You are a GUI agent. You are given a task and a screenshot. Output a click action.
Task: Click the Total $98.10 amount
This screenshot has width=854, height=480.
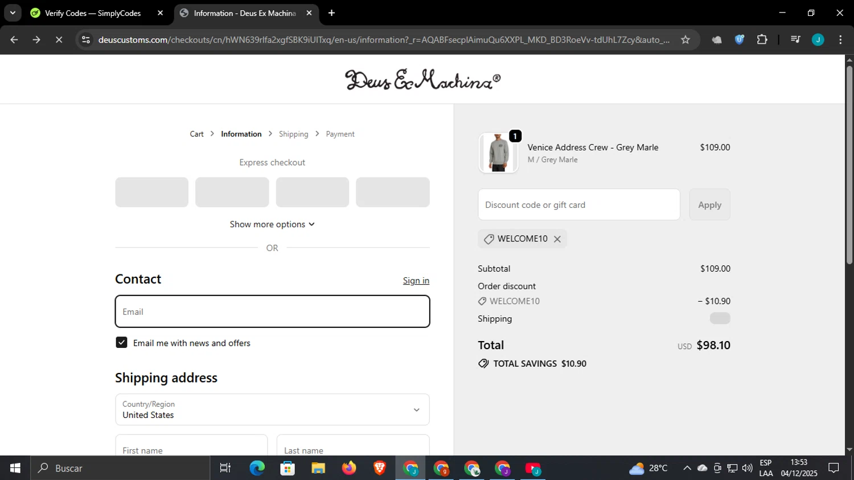713,345
